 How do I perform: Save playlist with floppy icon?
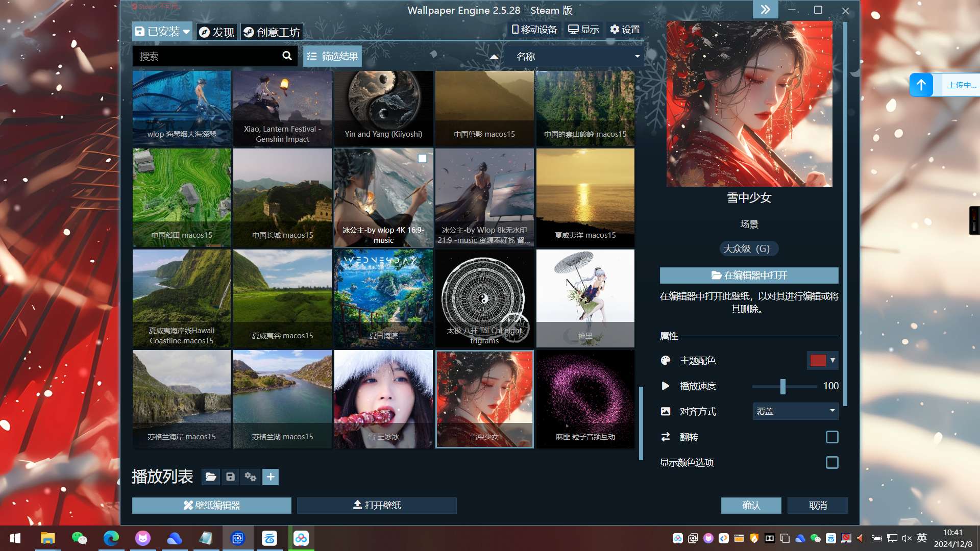point(230,477)
